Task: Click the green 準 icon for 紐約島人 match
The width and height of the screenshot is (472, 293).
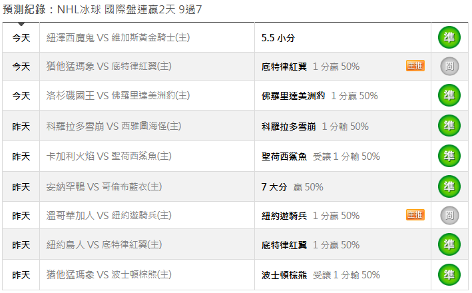Action: point(449,244)
